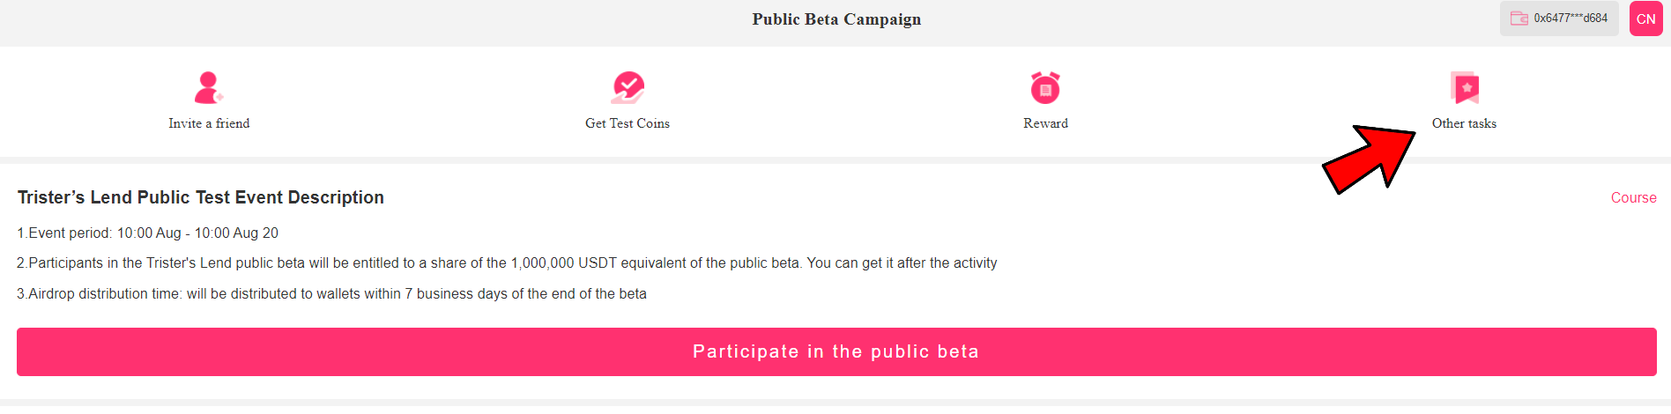Image resolution: width=1671 pixels, height=414 pixels.
Task: Click the Invite a friend person icon
Action: click(208, 87)
